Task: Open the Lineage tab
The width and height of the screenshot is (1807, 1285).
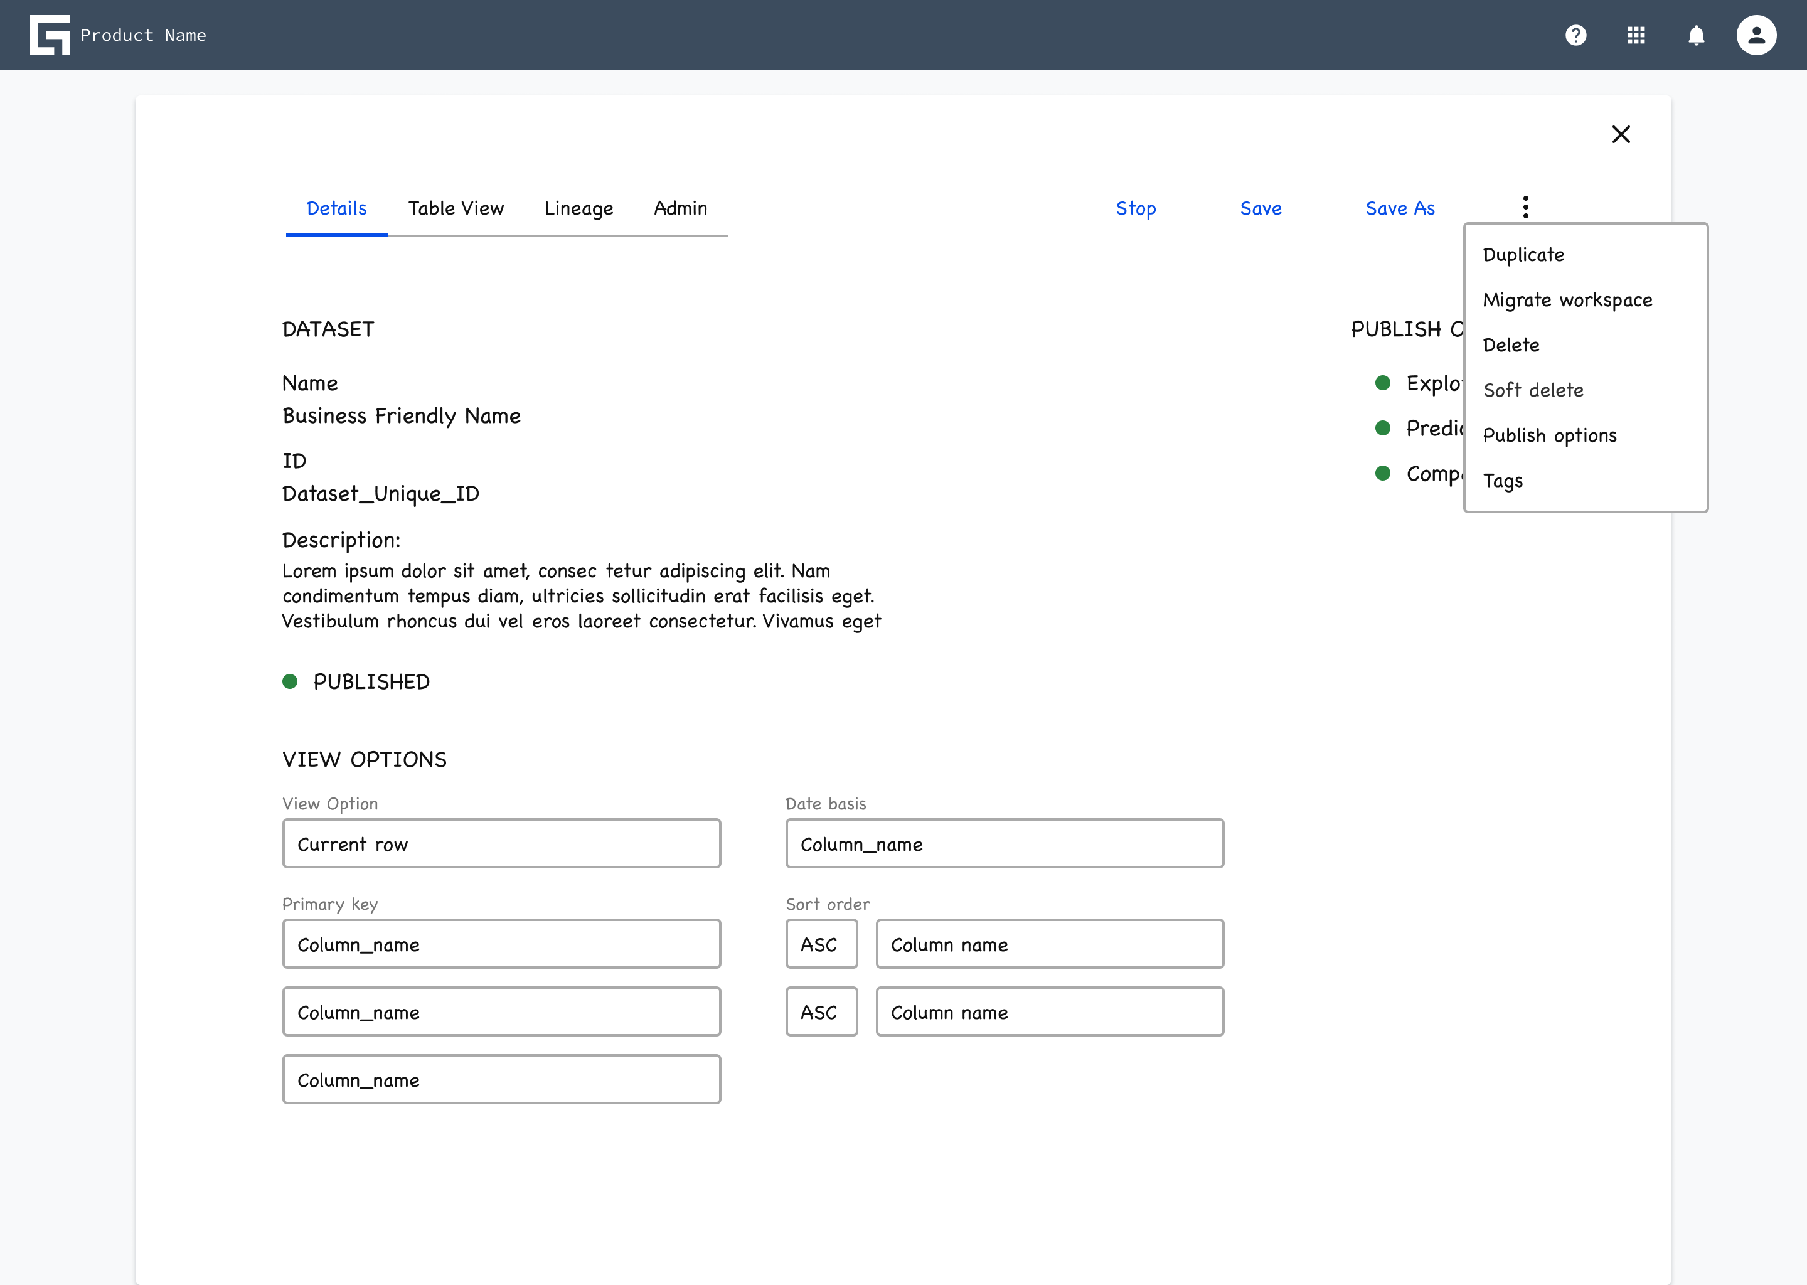Action: point(578,208)
